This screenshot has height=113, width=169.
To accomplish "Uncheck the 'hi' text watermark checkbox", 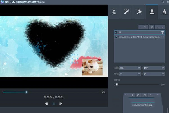I will point(116,32).
